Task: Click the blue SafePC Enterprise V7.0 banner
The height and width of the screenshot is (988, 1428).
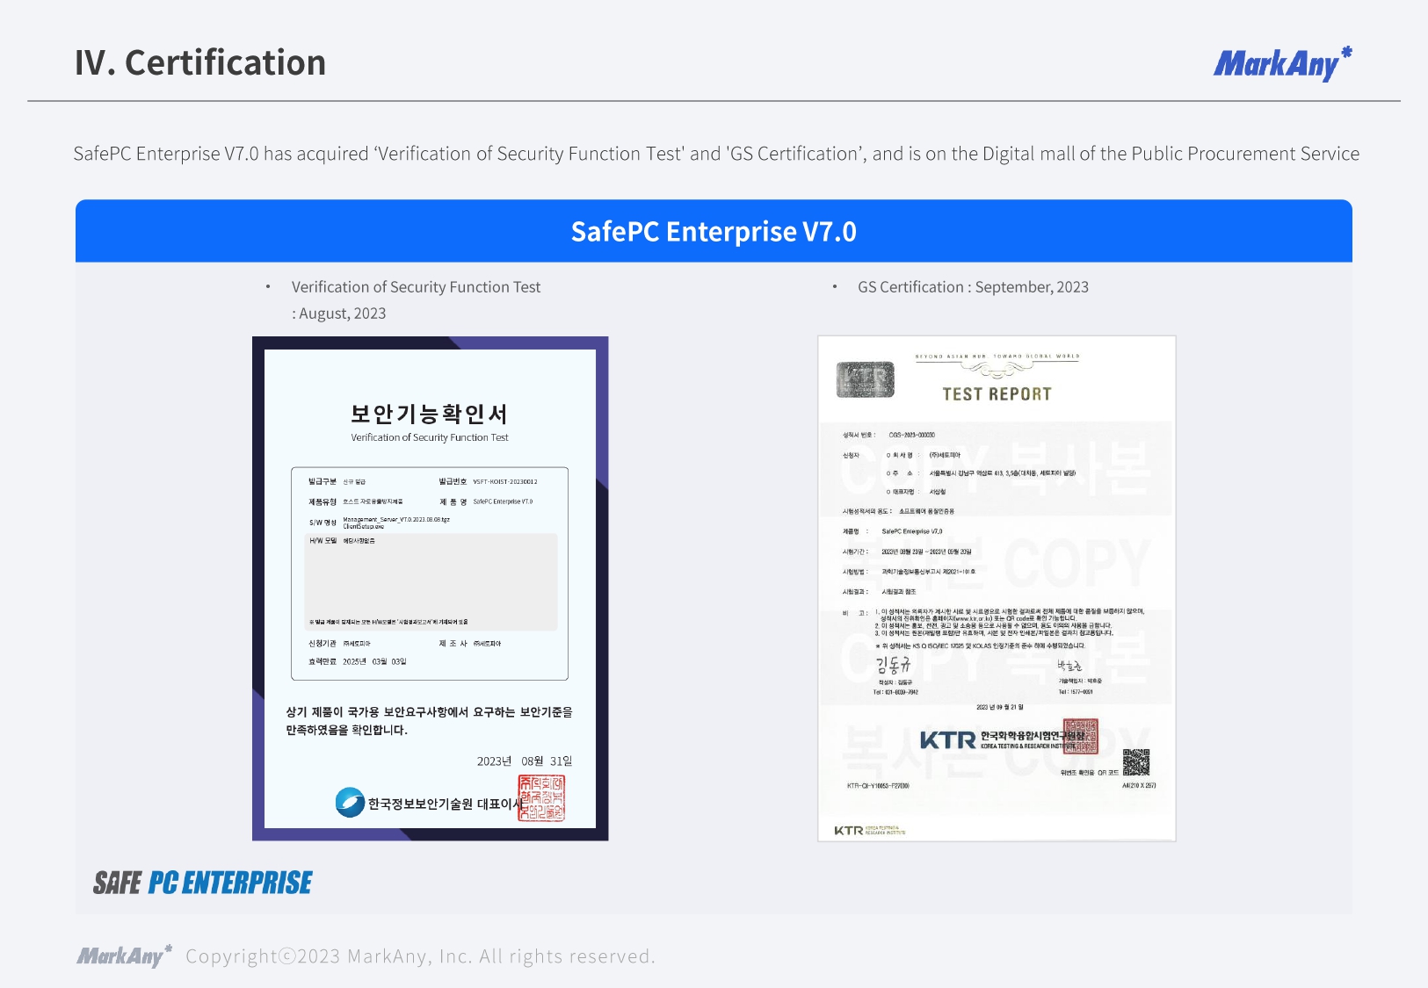Action: (x=714, y=231)
